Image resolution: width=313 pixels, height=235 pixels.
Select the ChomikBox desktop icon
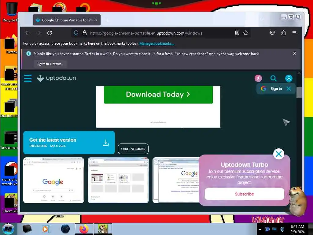(10, 203)
